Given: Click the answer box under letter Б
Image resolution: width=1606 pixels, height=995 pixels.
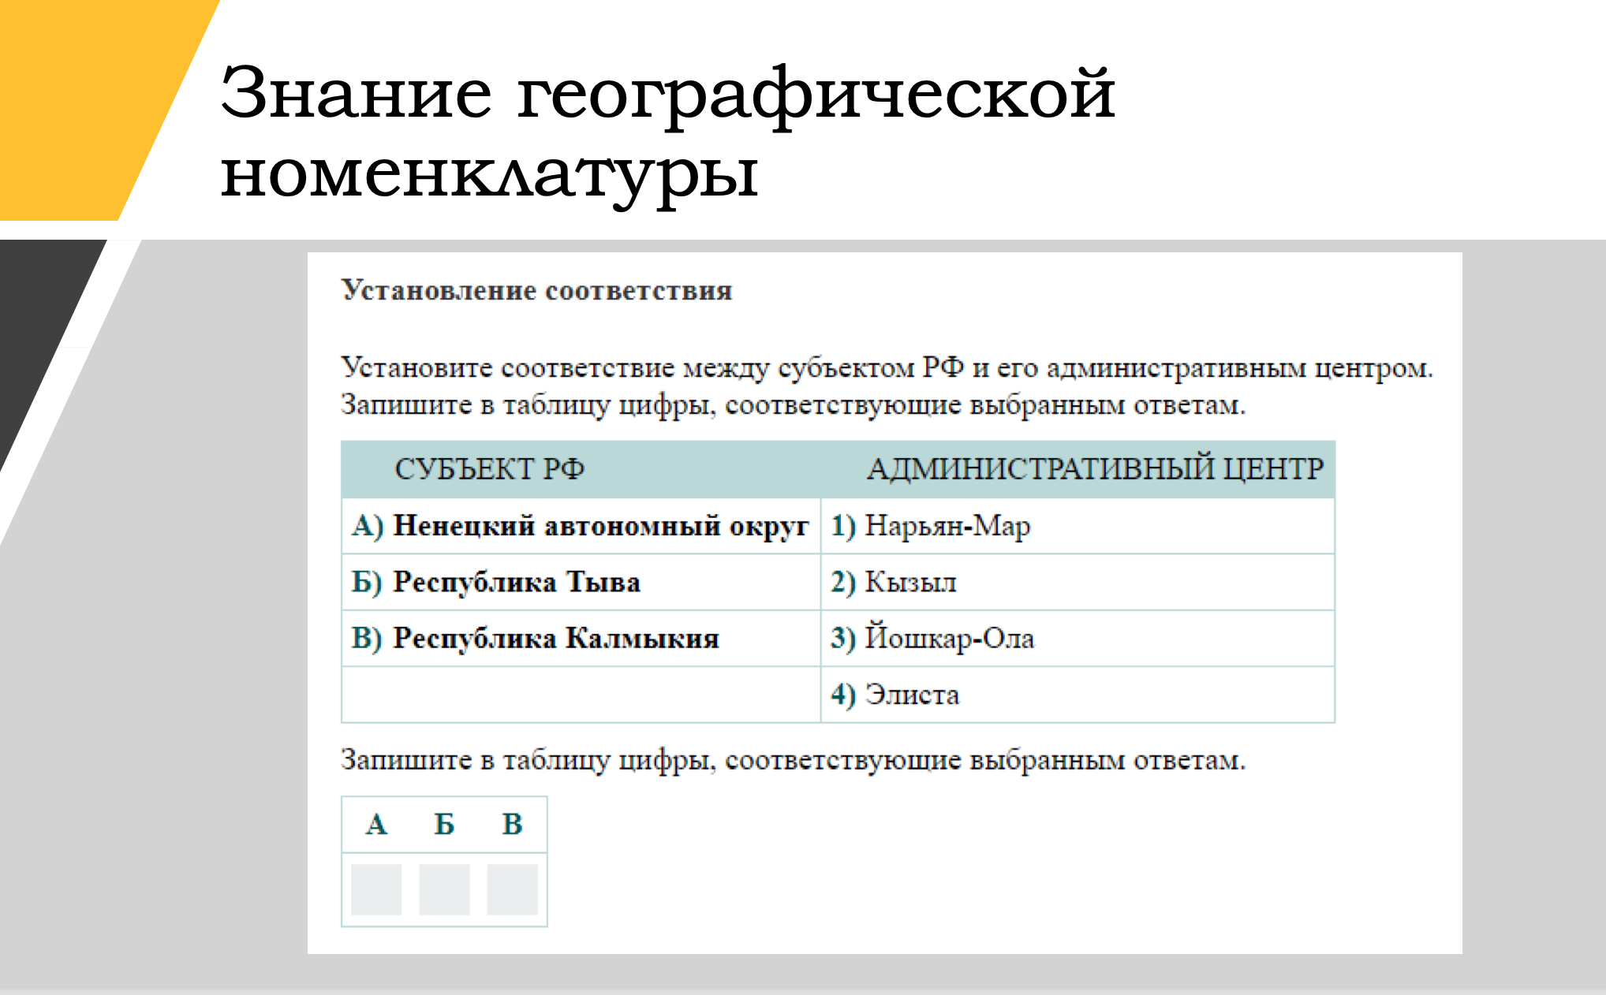Looking at the screenshot, I should [444, 889].
